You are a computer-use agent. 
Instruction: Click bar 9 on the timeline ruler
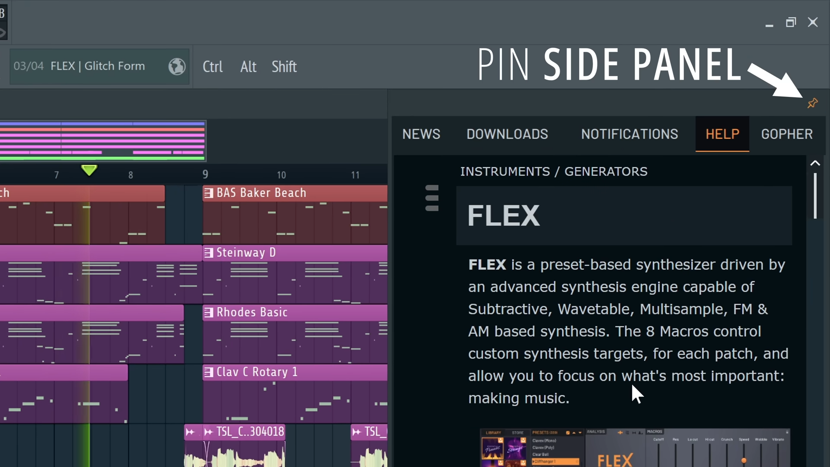point(205,174)
